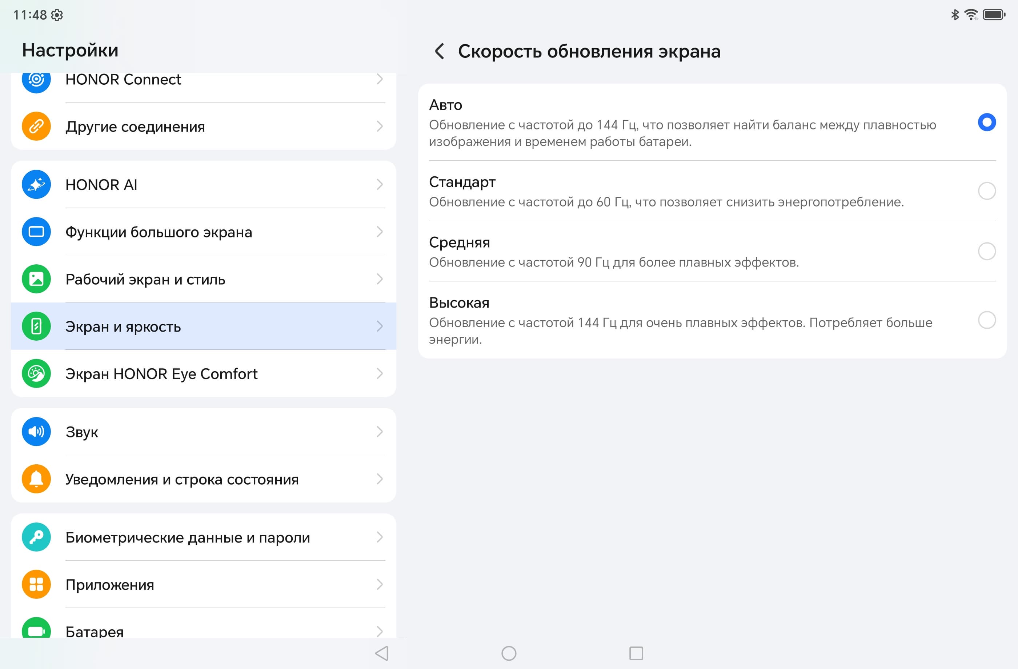Tap the link icon for Другие соединения
The height and width of the screenshot is (669, 1018).
pos(36,126)
